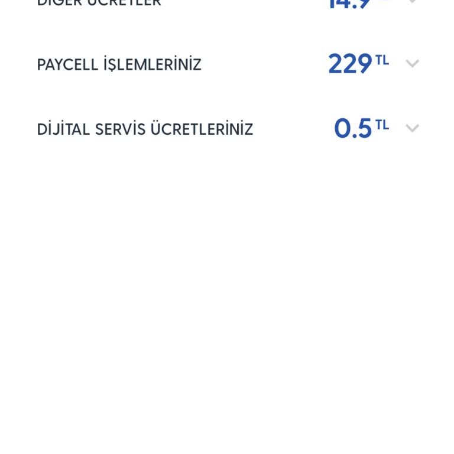Click the word PAYCELL in the list
The image size is (454, 454).
click(x=67, y=64)
